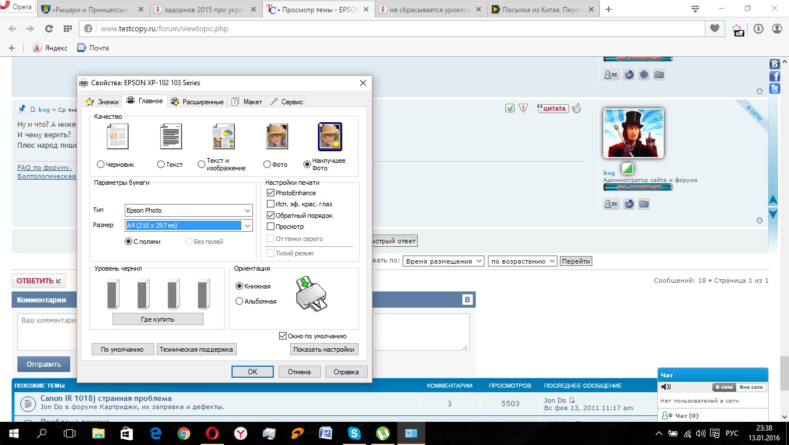
Task: Click the Показать настройки button
Action: pyautogui.click(x=324, y=349)
